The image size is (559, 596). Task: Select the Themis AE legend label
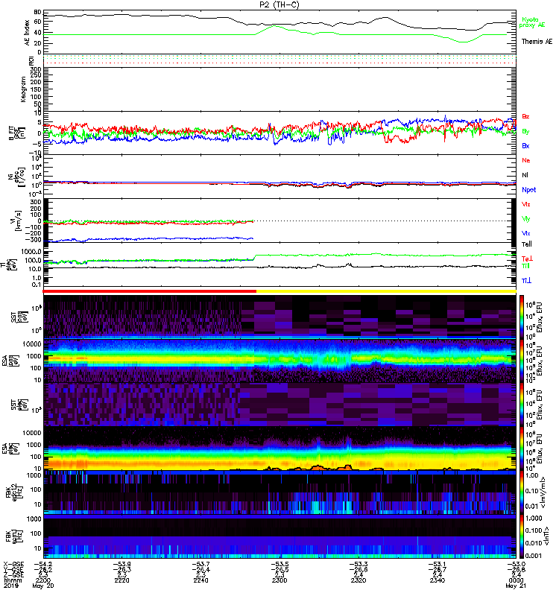[537, 42]
